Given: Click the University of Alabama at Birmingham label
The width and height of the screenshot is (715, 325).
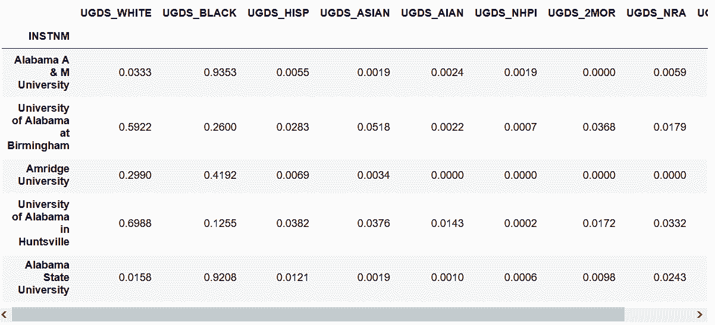Looking at the screenshot, I should pos(39,127).
